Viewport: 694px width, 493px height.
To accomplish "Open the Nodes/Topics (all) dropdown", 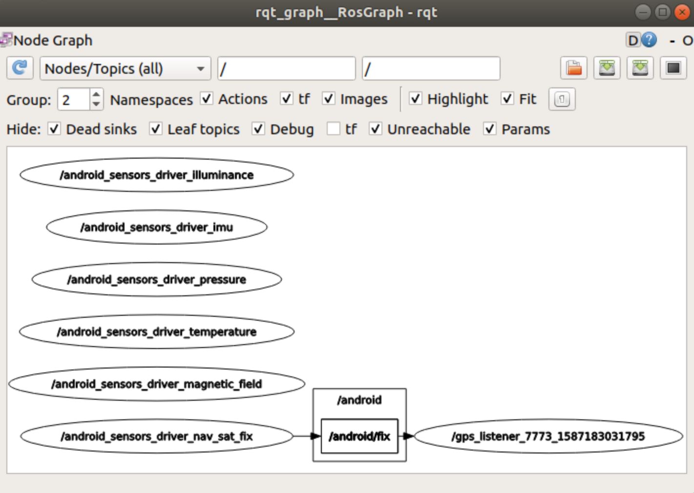I will tap(125, 68).
